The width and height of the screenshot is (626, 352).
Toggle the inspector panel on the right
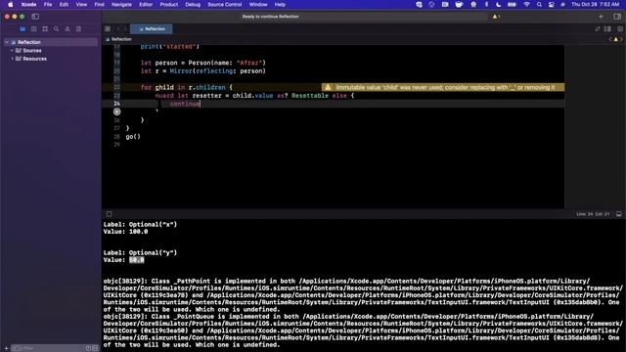pyautogui.click(x=617, y=17)
